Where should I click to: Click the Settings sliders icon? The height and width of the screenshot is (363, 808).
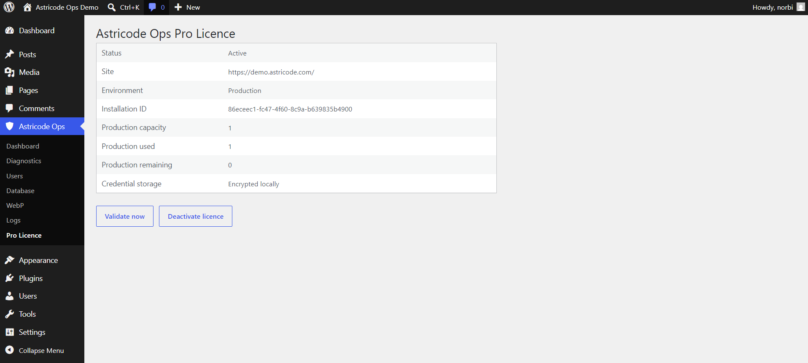[9, 332]
